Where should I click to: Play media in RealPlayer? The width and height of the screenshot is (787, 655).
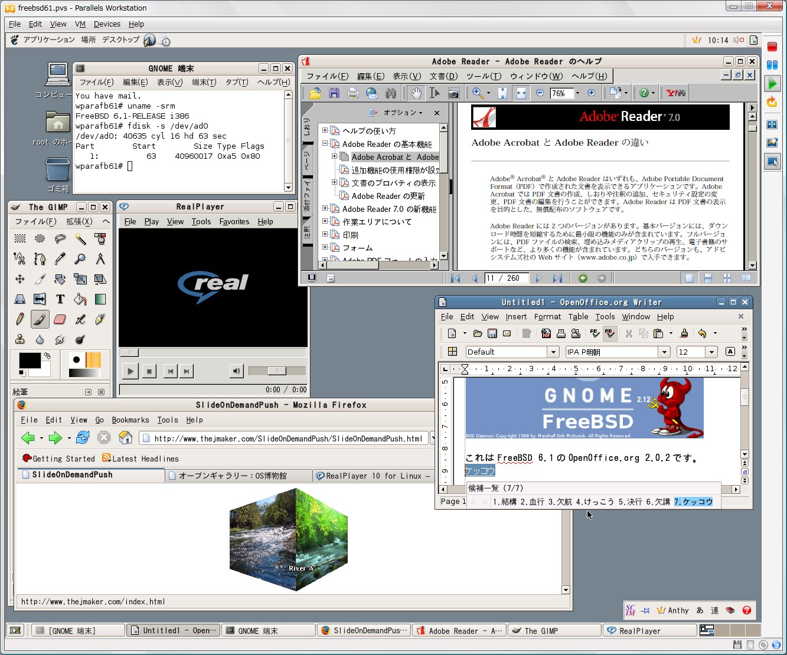(x=130, y=371)
